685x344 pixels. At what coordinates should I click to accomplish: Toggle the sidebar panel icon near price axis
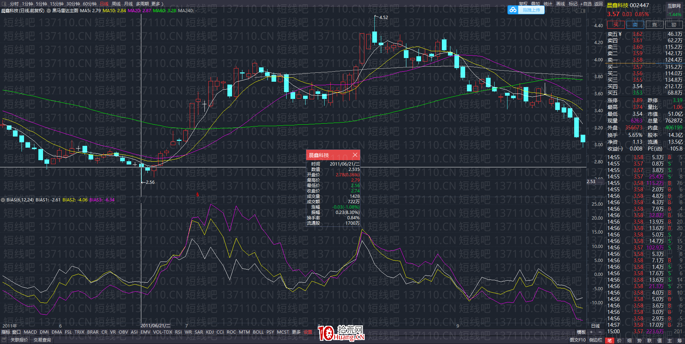pyautogui.click(x=583, y=11)
